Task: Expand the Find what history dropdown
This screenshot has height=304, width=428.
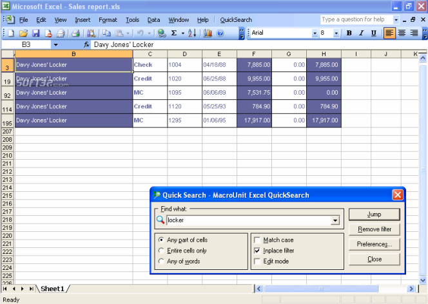Action: pyautogui.click(x=335, y=220)
